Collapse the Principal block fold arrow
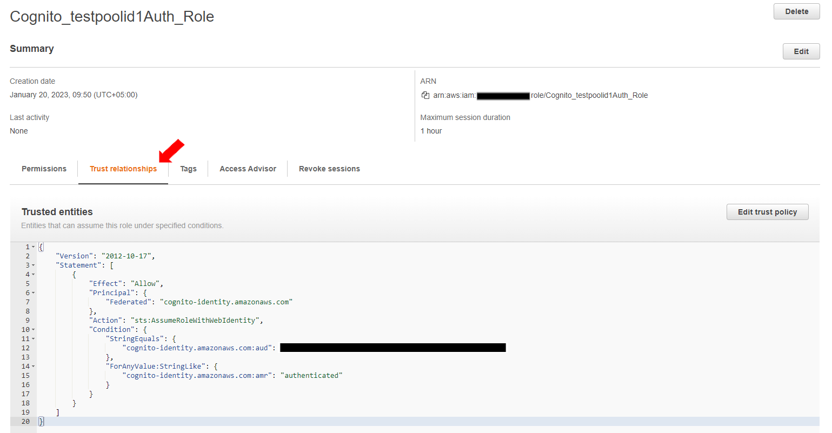 click(33, 293)
